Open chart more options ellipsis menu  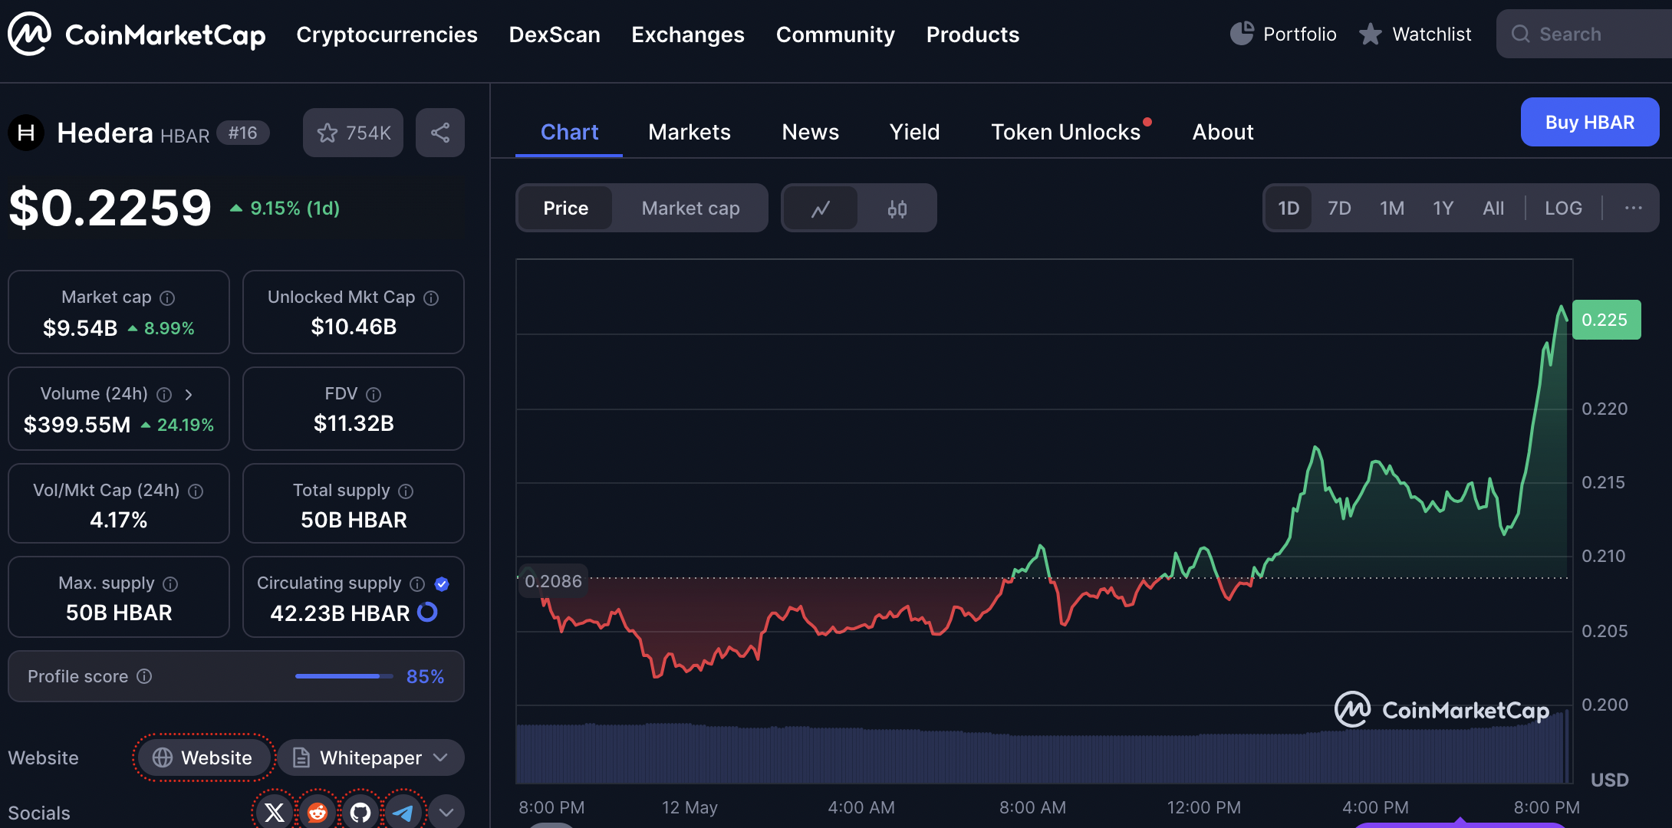coord(1633,209)
